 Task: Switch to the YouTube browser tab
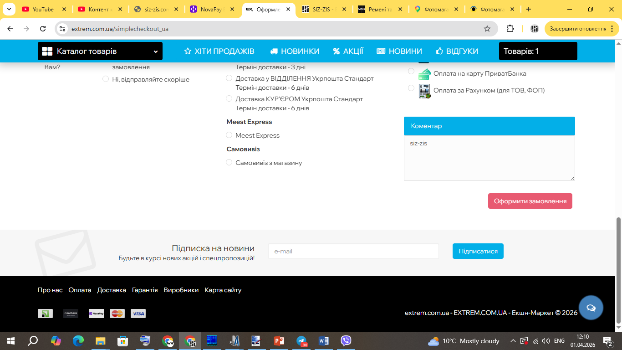(x=43, y=9)
